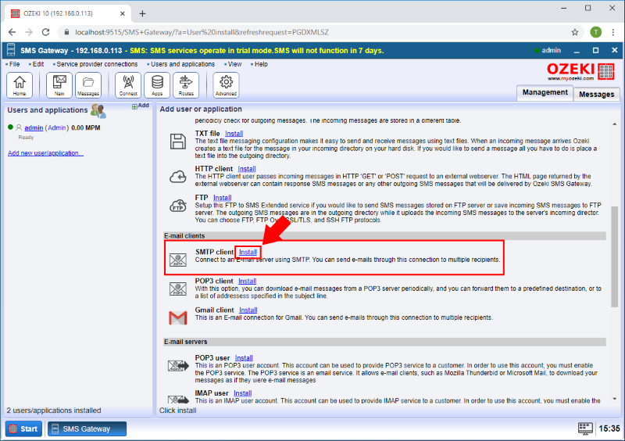Click the New message toolbar icon
This screenshot has width=625, height=441.
tap(59, 85)
